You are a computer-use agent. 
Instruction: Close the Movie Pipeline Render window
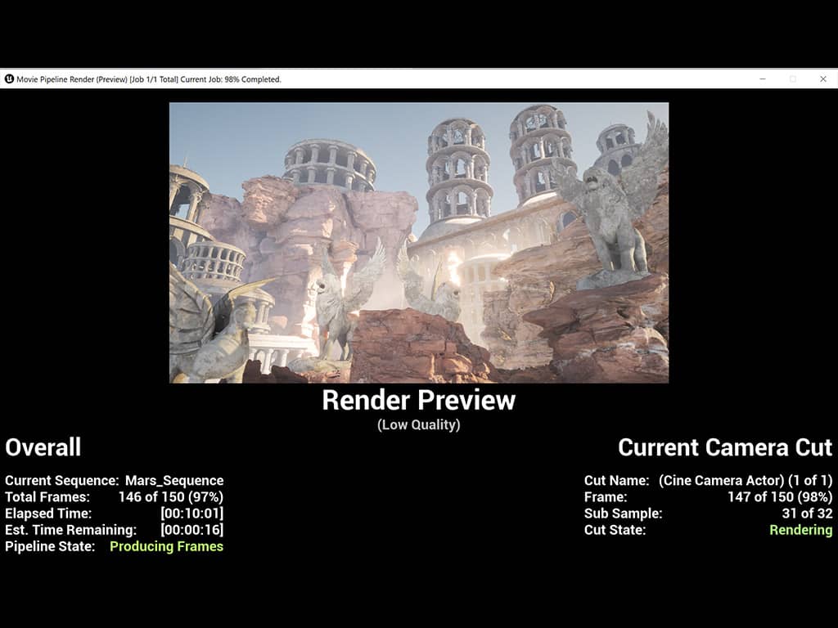click(x=823, y=79)
